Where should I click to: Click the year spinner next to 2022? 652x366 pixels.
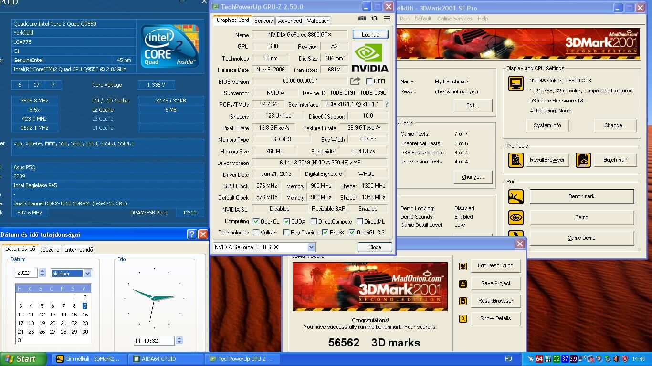tap(42, 273)
